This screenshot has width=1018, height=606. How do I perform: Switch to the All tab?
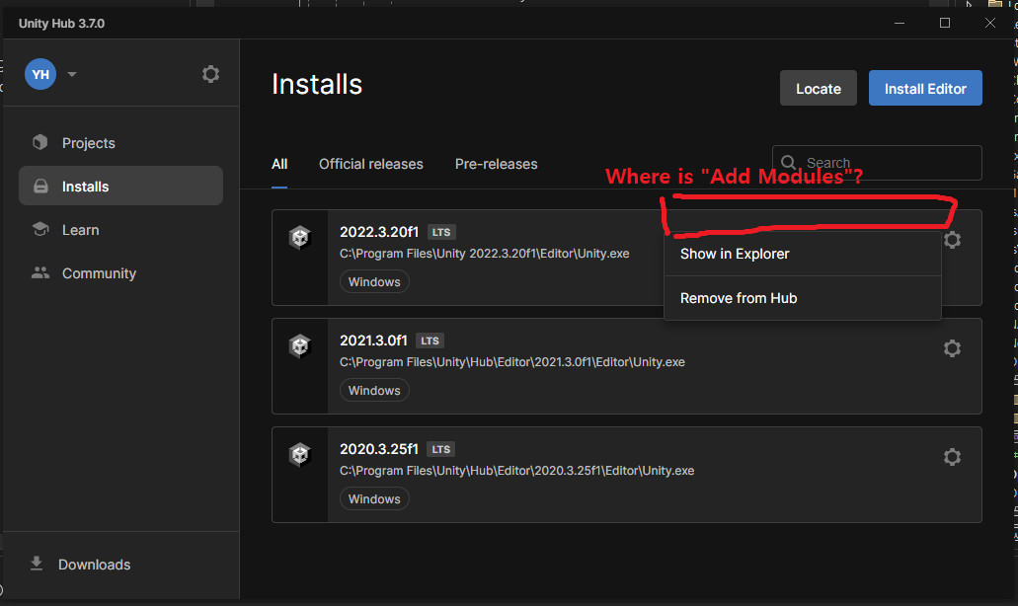click(279, 164)
